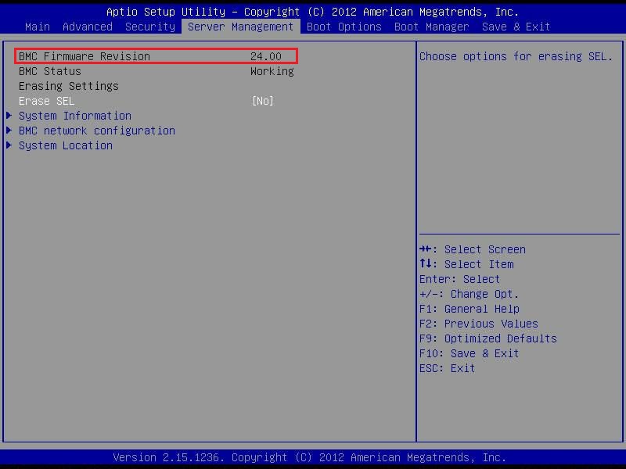This screenshot has height=469, width=626.
Task: Open the Erase SEL [No] value selector
Action: [264, 100]
